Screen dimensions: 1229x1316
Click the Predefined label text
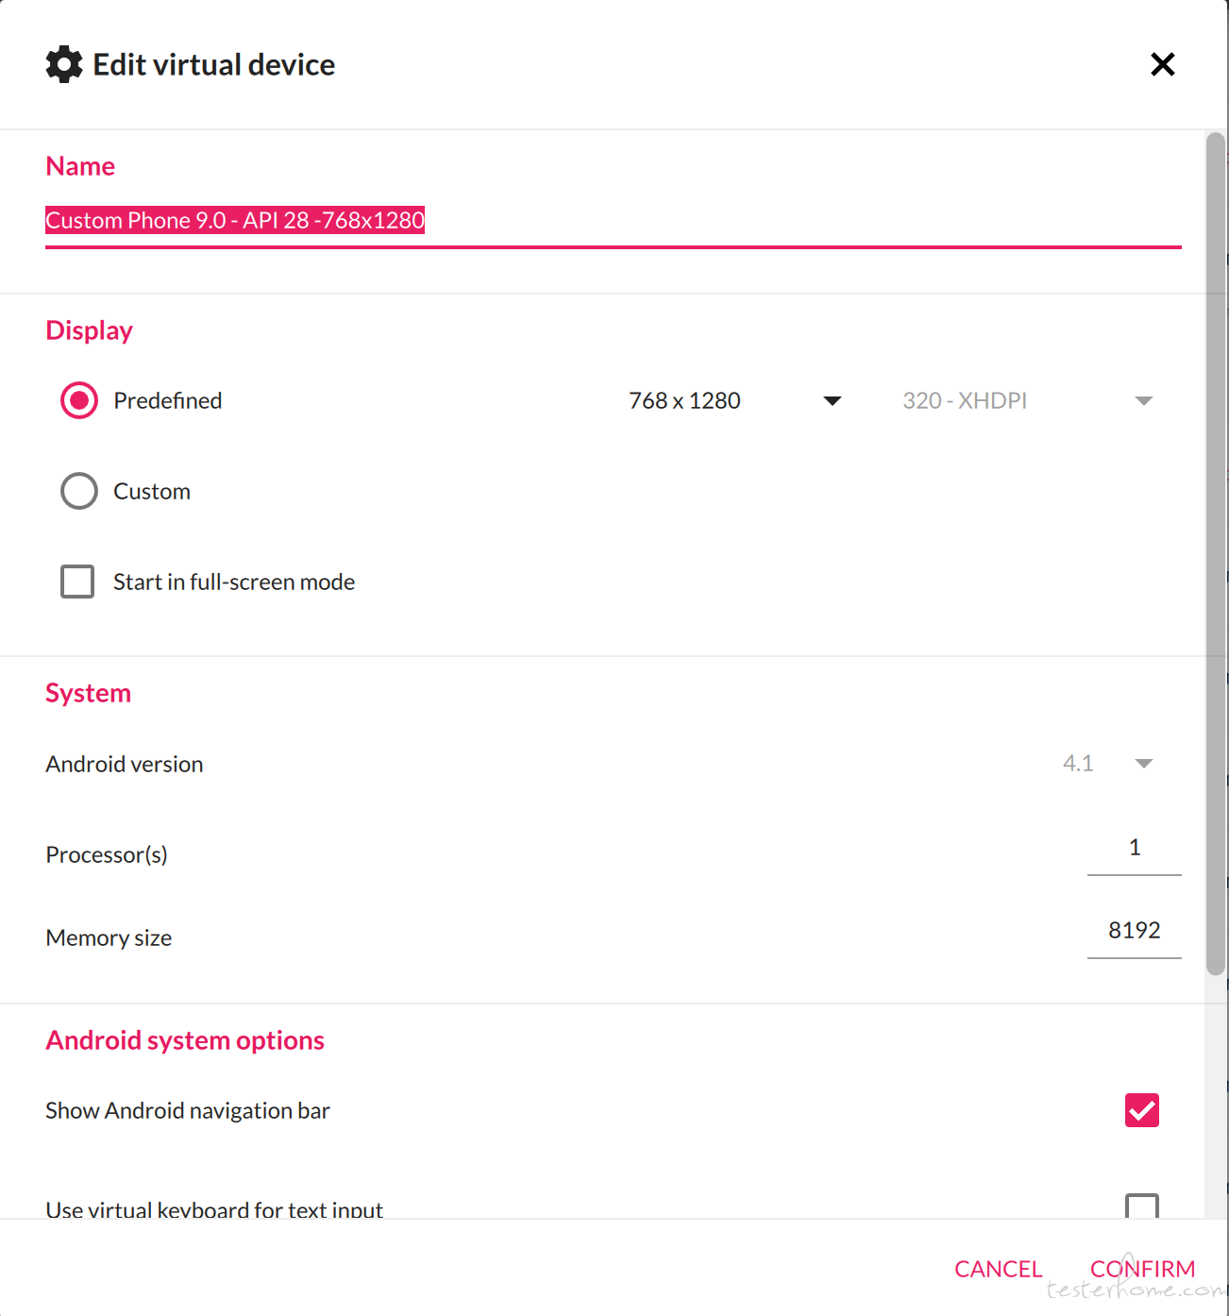(168, 400)
